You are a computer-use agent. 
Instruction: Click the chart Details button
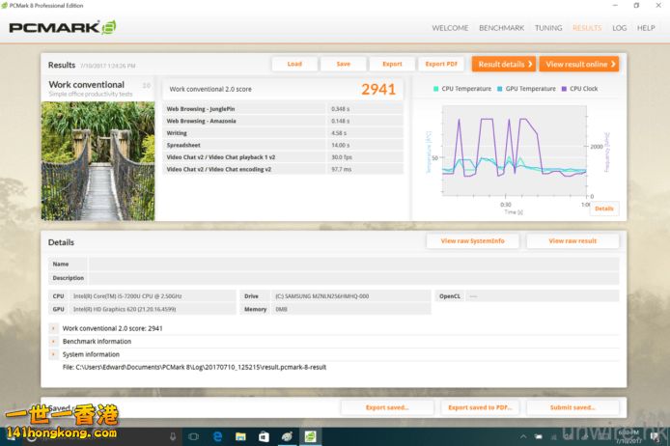[x=604, y=209]
